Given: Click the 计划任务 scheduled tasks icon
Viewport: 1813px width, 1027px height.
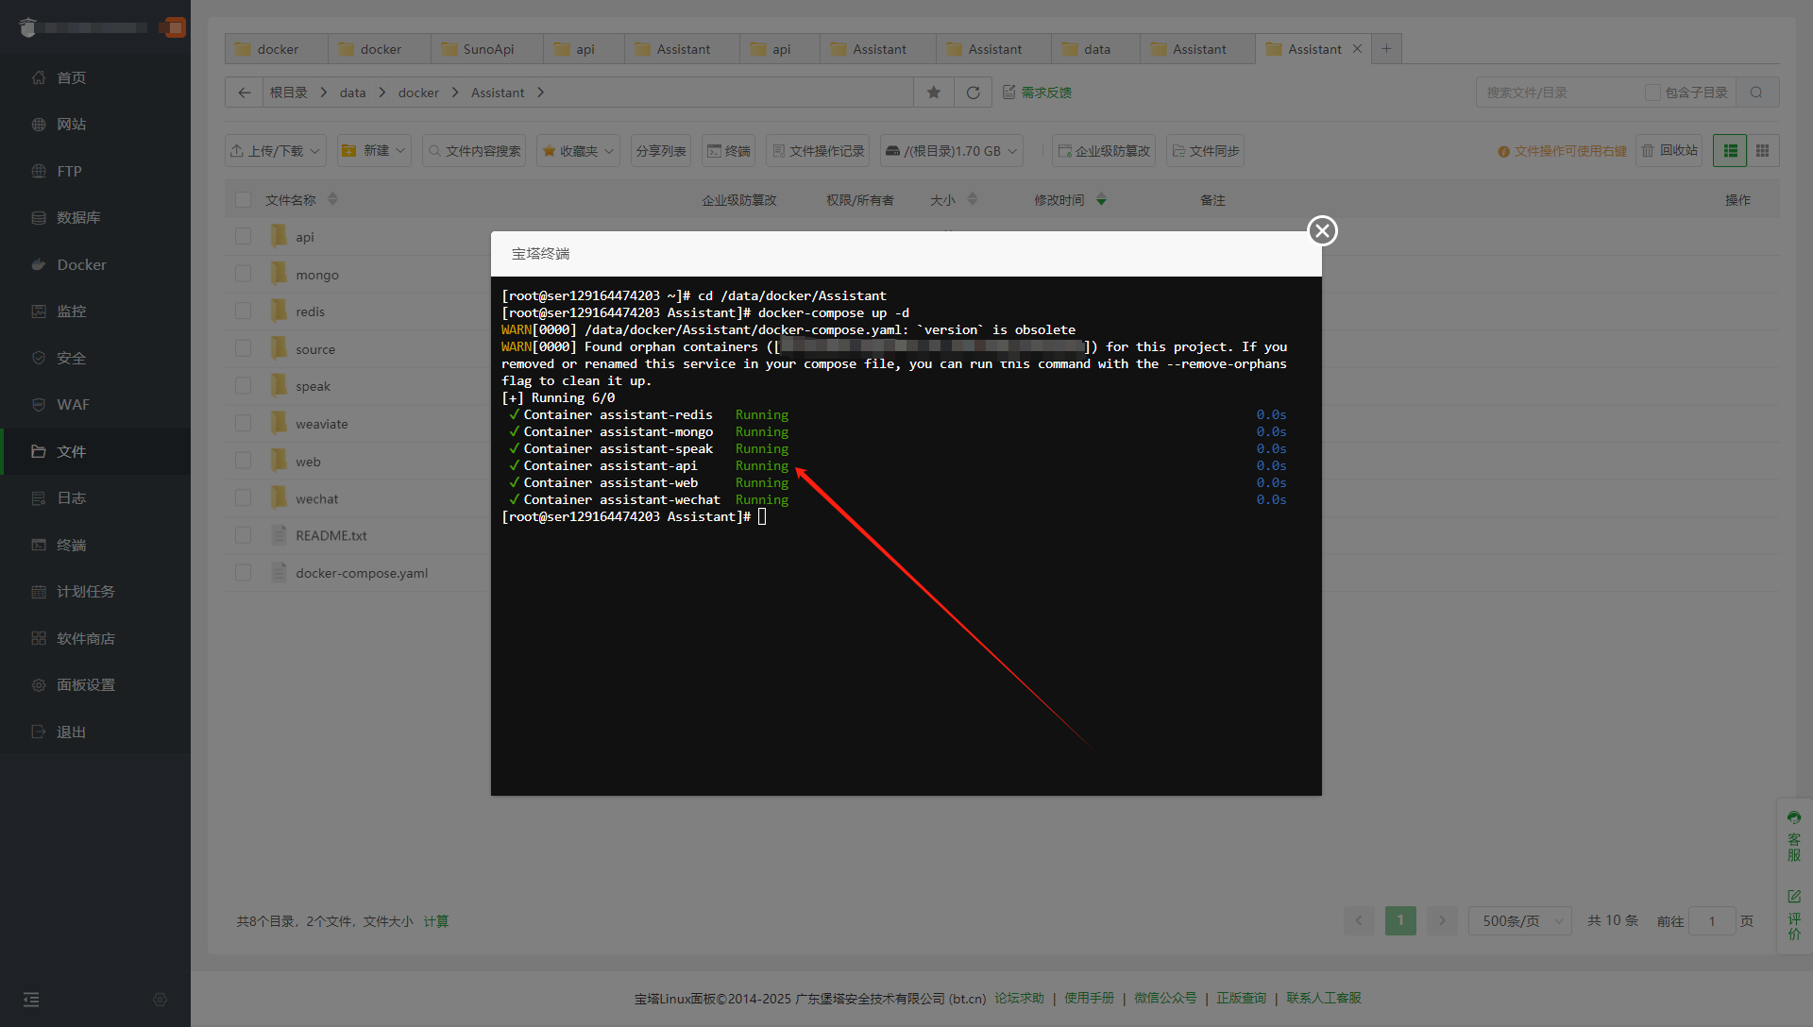Looking at the screenshot, I should point(39,591).
